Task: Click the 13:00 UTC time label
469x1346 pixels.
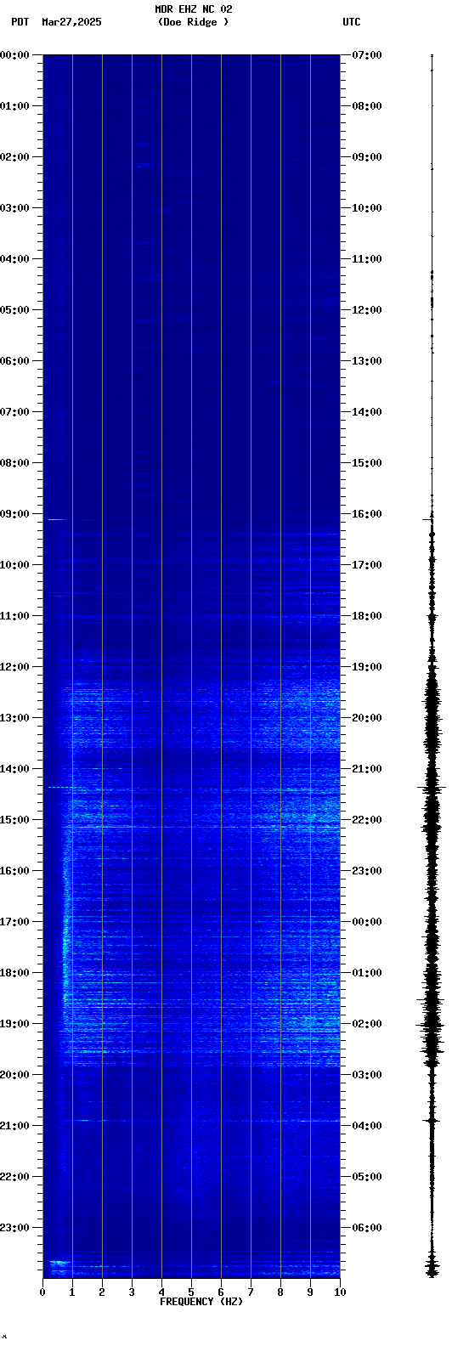Action: [367, 361]
